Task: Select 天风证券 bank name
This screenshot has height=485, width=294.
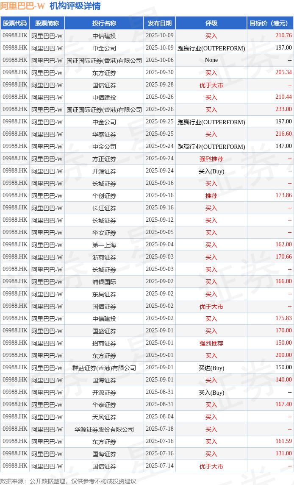Action: coord(104,417)
